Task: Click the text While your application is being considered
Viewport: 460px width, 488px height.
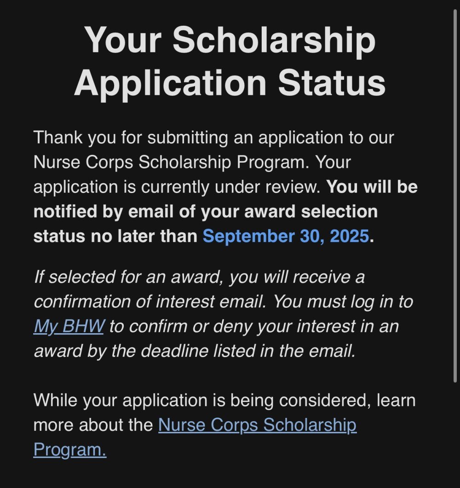Action: tap(202, 400)
